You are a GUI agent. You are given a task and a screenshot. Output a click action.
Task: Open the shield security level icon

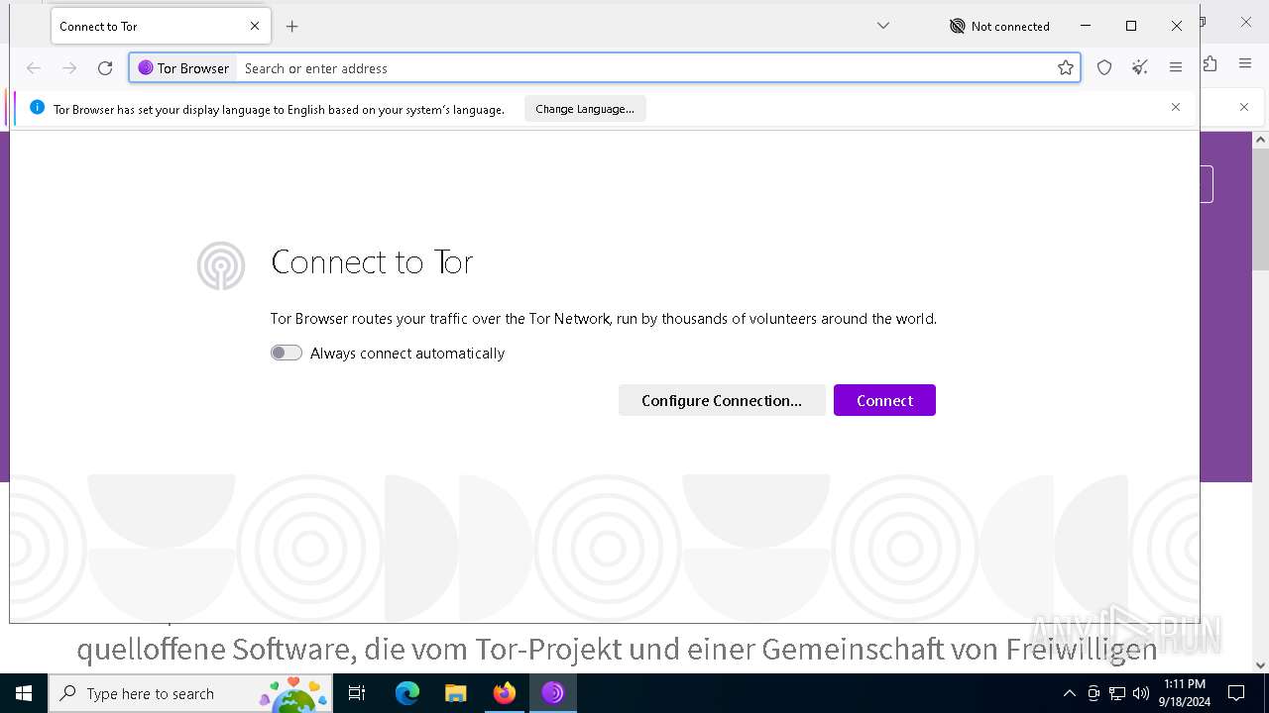tap(1104, 68)
